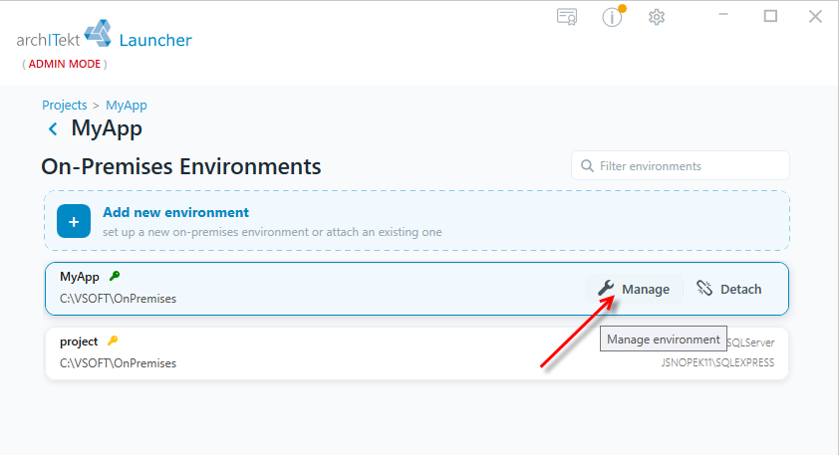
Task: Click the yellow key icon beside project
Action: (x=113, y=341)
